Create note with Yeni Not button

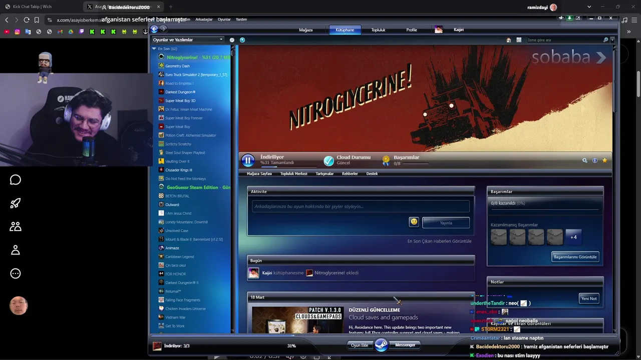pyautogui.click(x=589, y=298)
